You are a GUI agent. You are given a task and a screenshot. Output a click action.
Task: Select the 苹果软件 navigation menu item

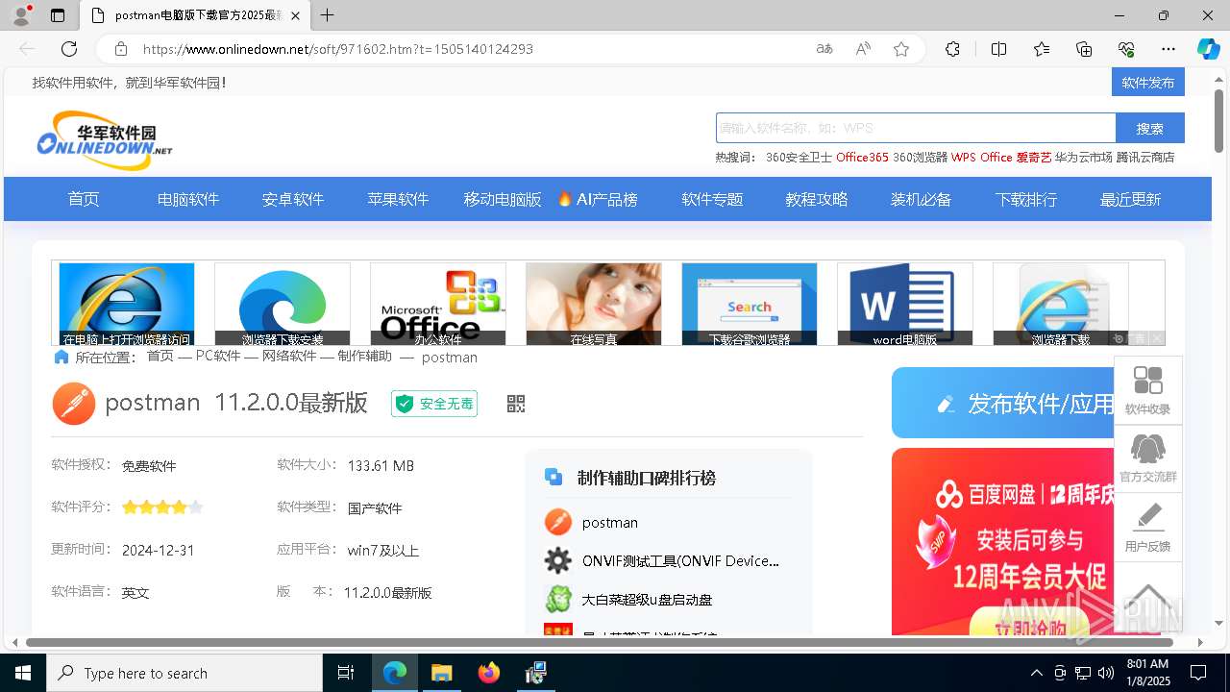(398, 199)
